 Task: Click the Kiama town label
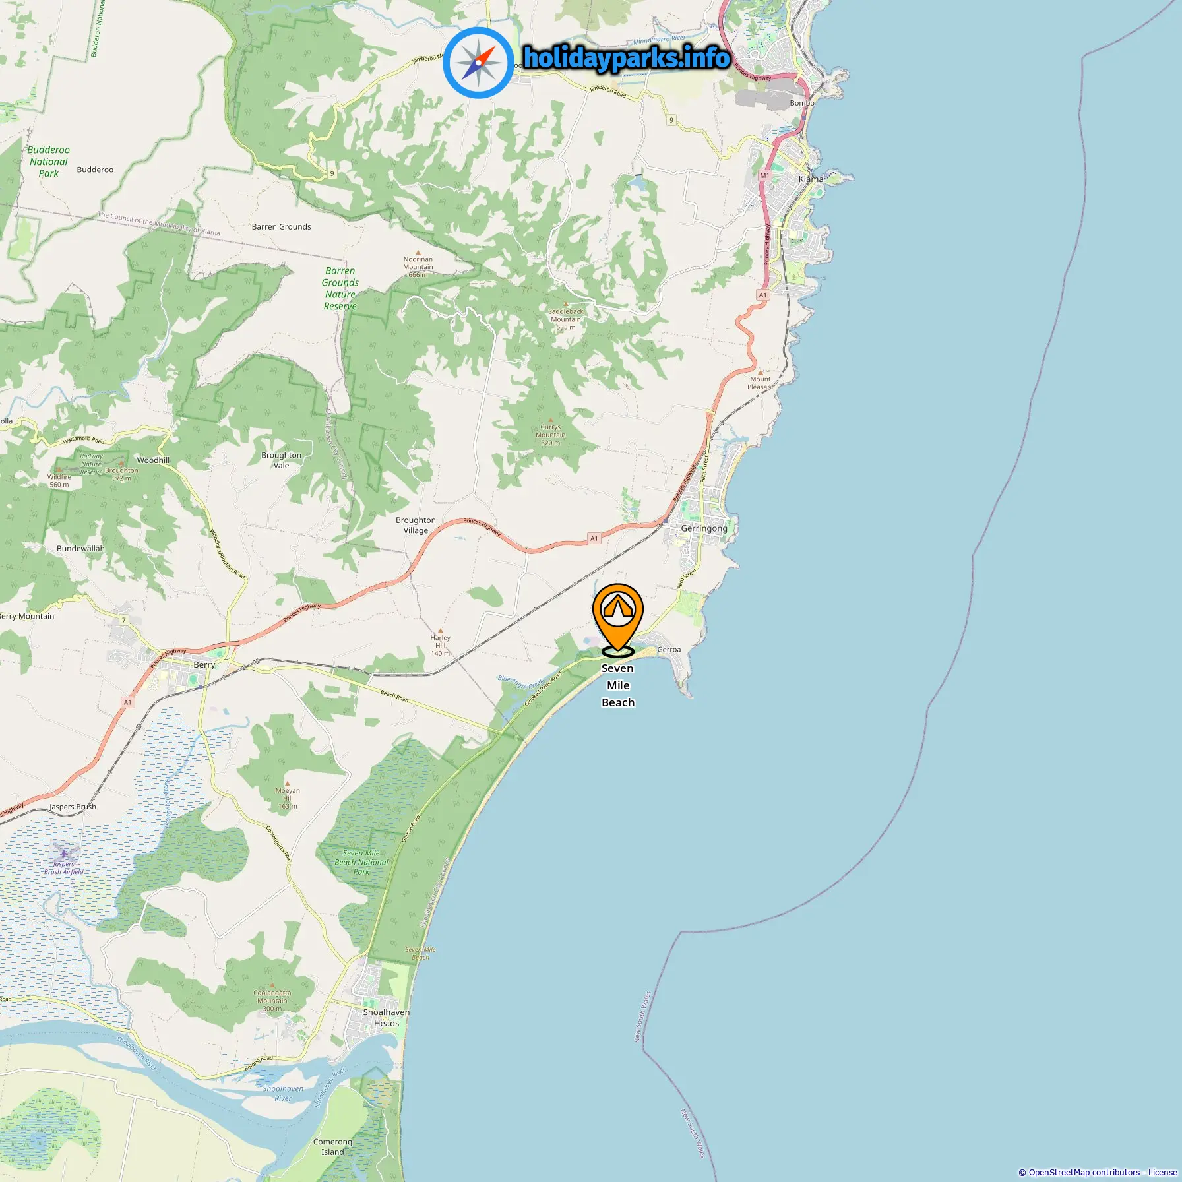811,179
